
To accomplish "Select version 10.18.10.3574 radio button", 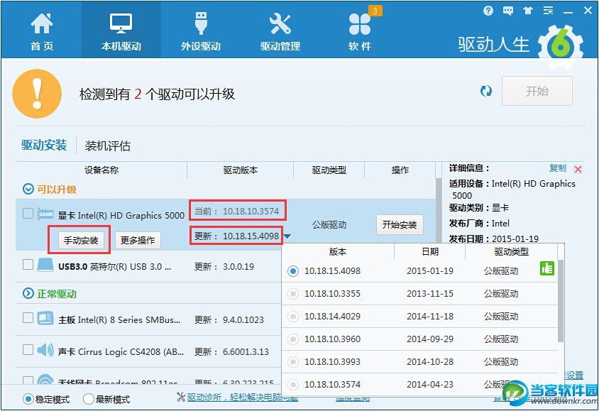I will pos(293,384).
